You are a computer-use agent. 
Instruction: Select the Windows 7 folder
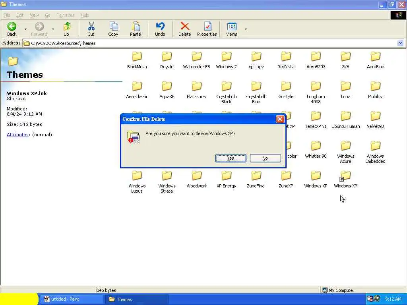point(226,60)
